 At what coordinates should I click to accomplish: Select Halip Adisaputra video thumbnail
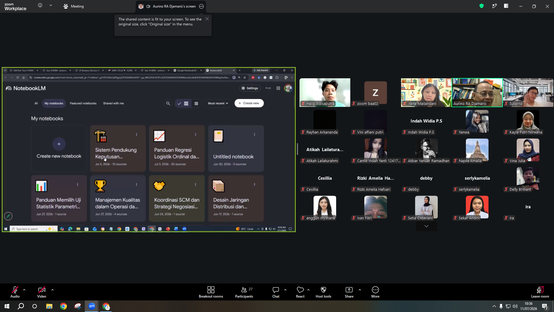[325, 92]
